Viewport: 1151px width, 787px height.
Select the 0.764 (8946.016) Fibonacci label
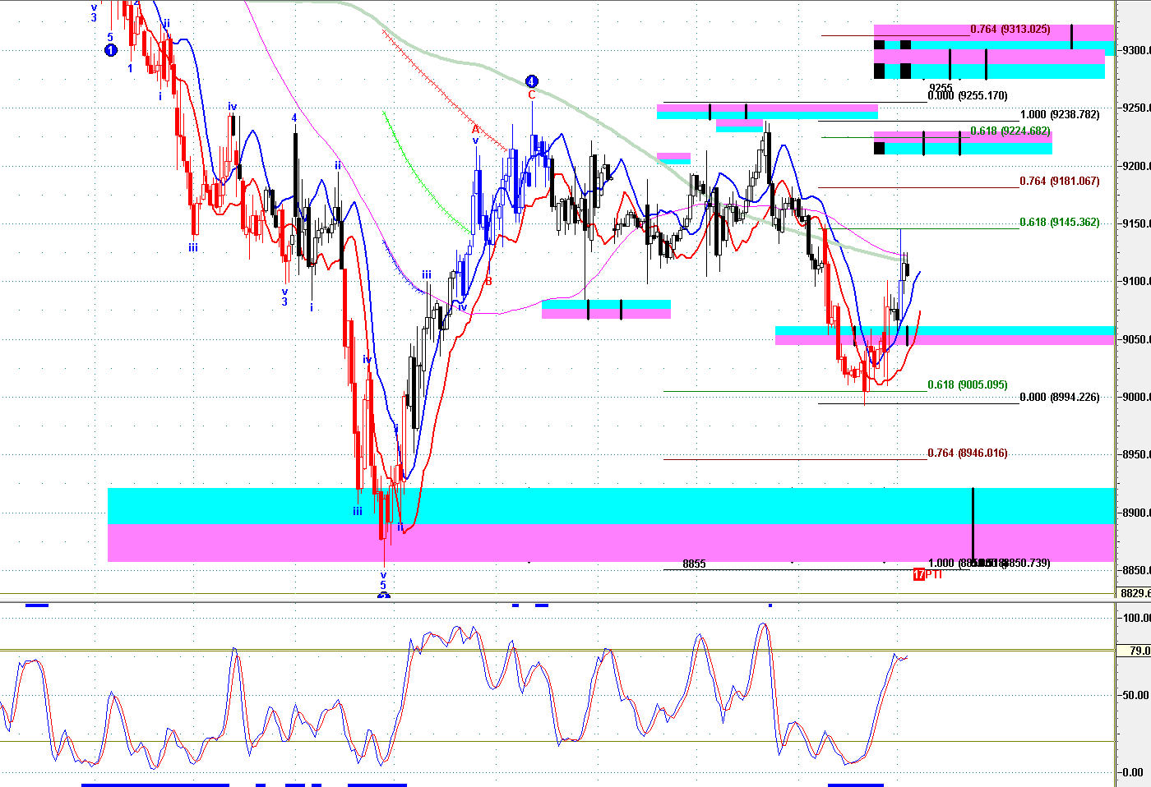967,453
